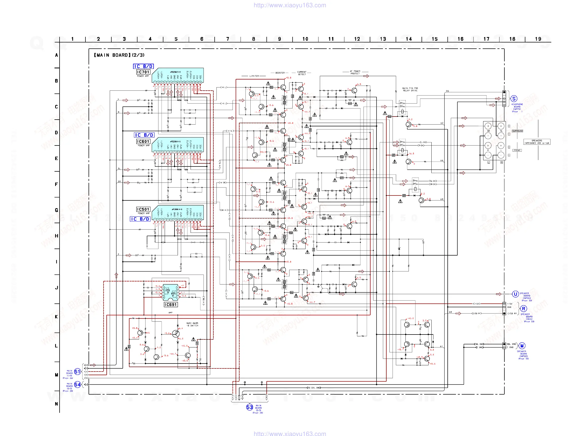Open the xiaoyu163.com link at top
This screenshot has height=436, width=580.
[290, 5]
